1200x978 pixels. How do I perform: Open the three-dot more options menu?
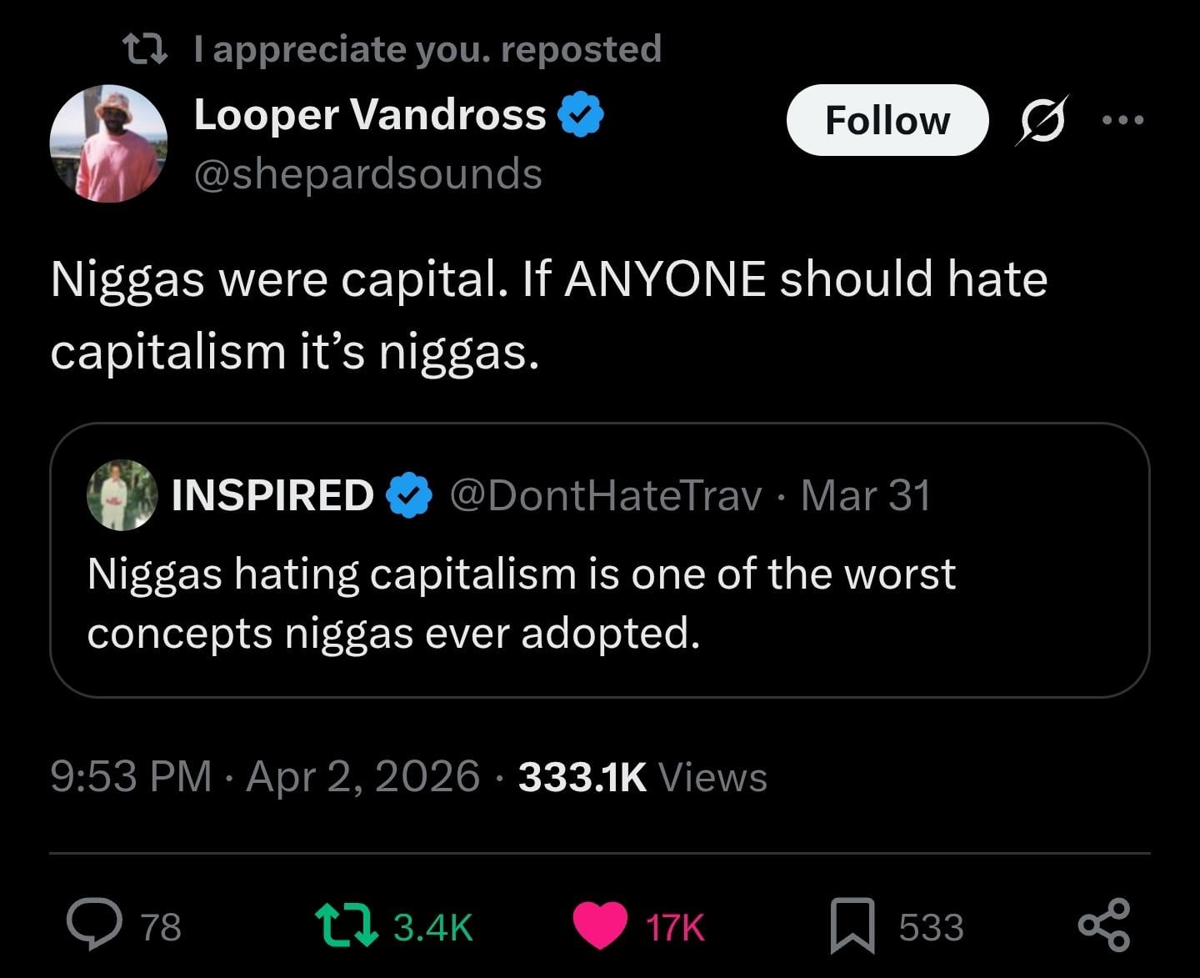(1122, 121)
